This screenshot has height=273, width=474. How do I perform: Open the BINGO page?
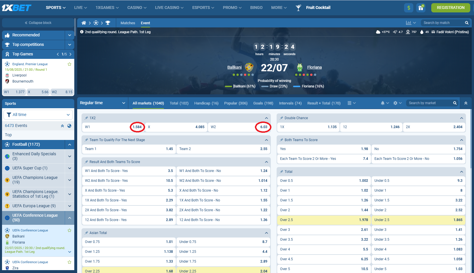(256, 8)
